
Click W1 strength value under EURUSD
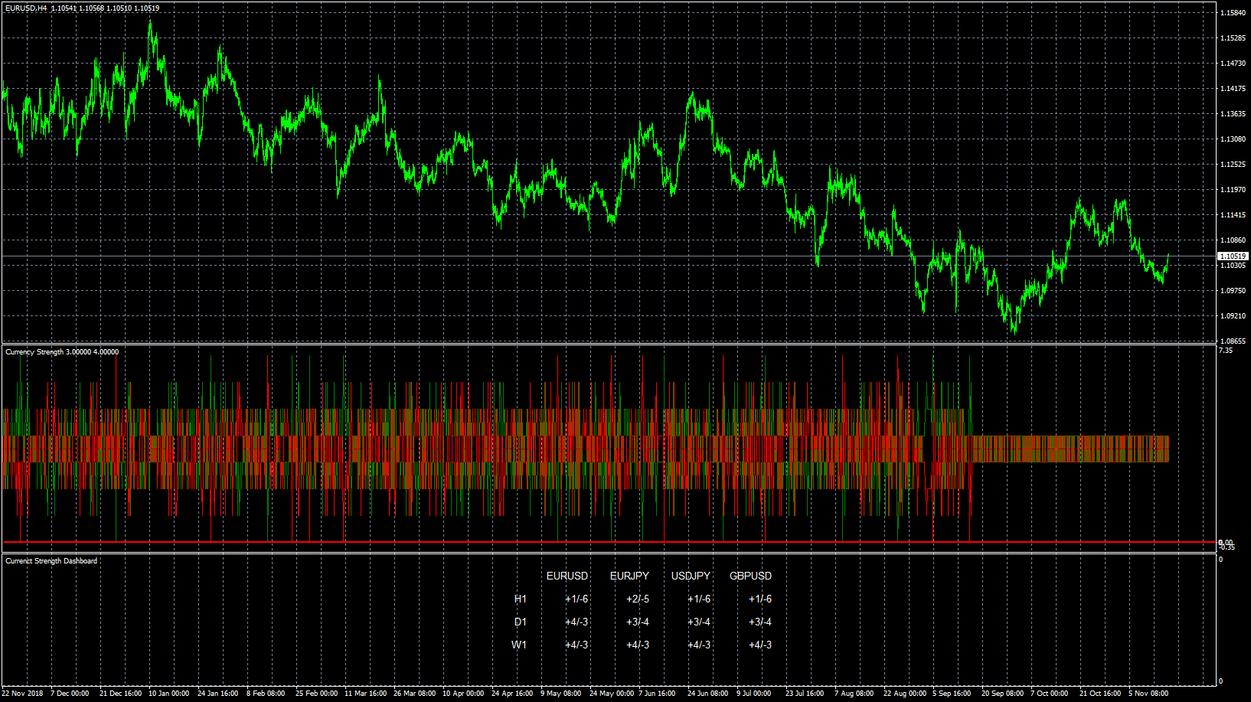(577, 645)
